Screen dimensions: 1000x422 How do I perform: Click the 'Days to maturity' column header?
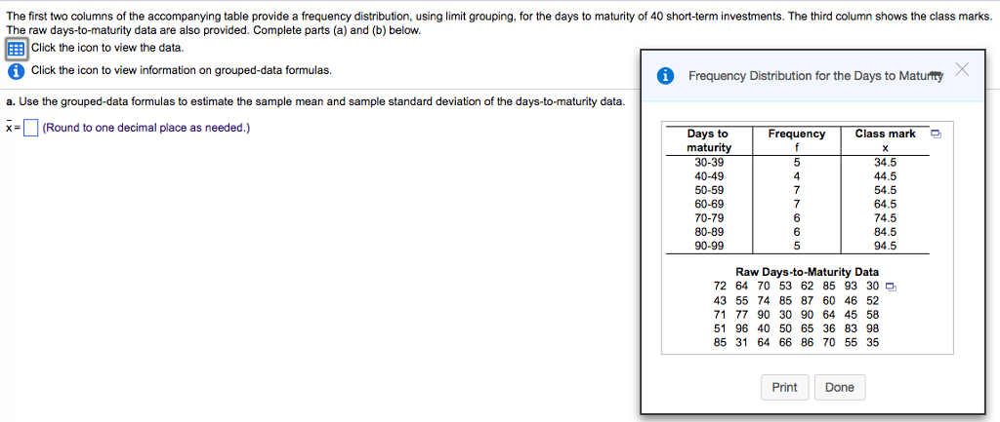point(709,140)
